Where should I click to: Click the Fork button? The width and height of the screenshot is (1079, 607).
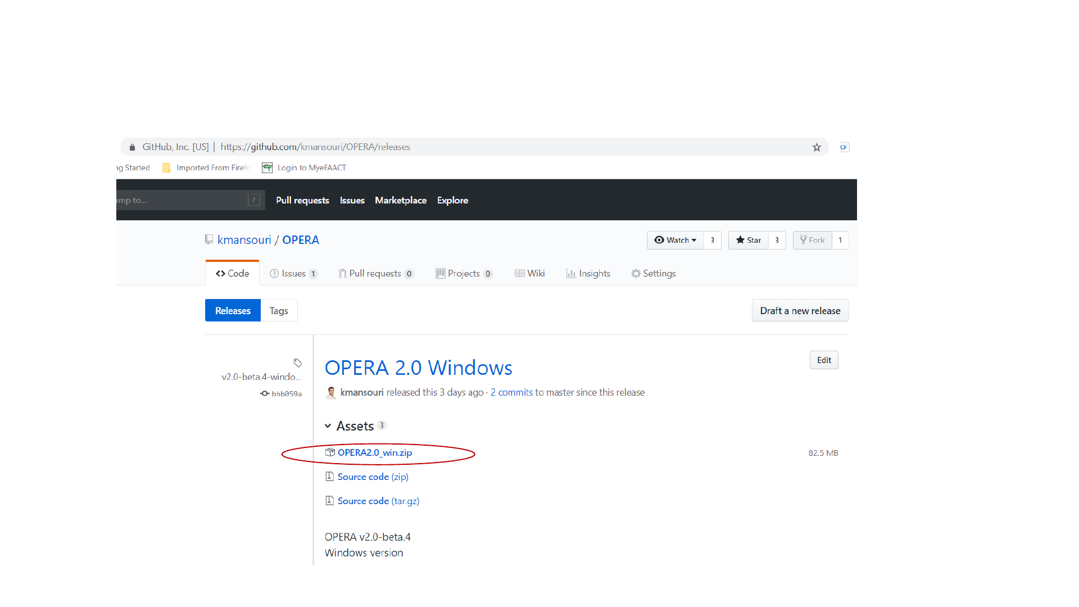click(812, 241)
